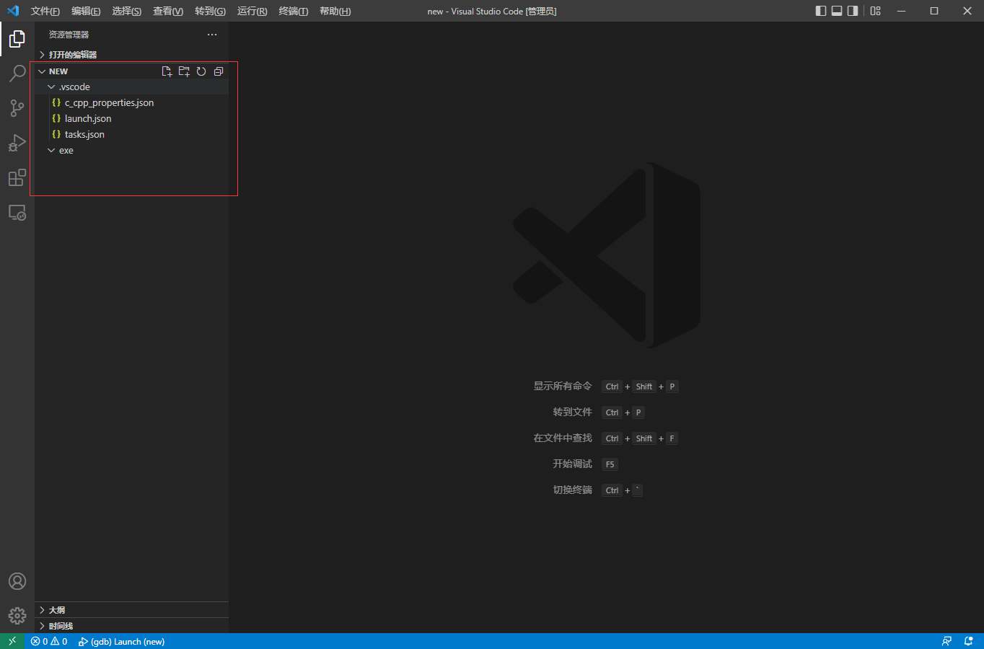
Task: Open customize layout icon
Action: [x=875, y=11]
